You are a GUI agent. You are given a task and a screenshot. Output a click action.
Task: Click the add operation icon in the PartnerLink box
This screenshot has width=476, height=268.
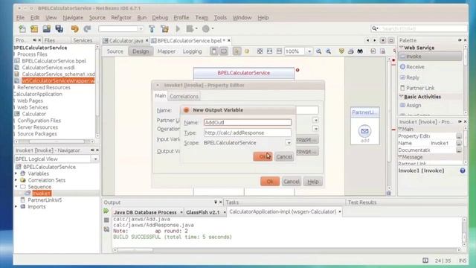[364, 131]
